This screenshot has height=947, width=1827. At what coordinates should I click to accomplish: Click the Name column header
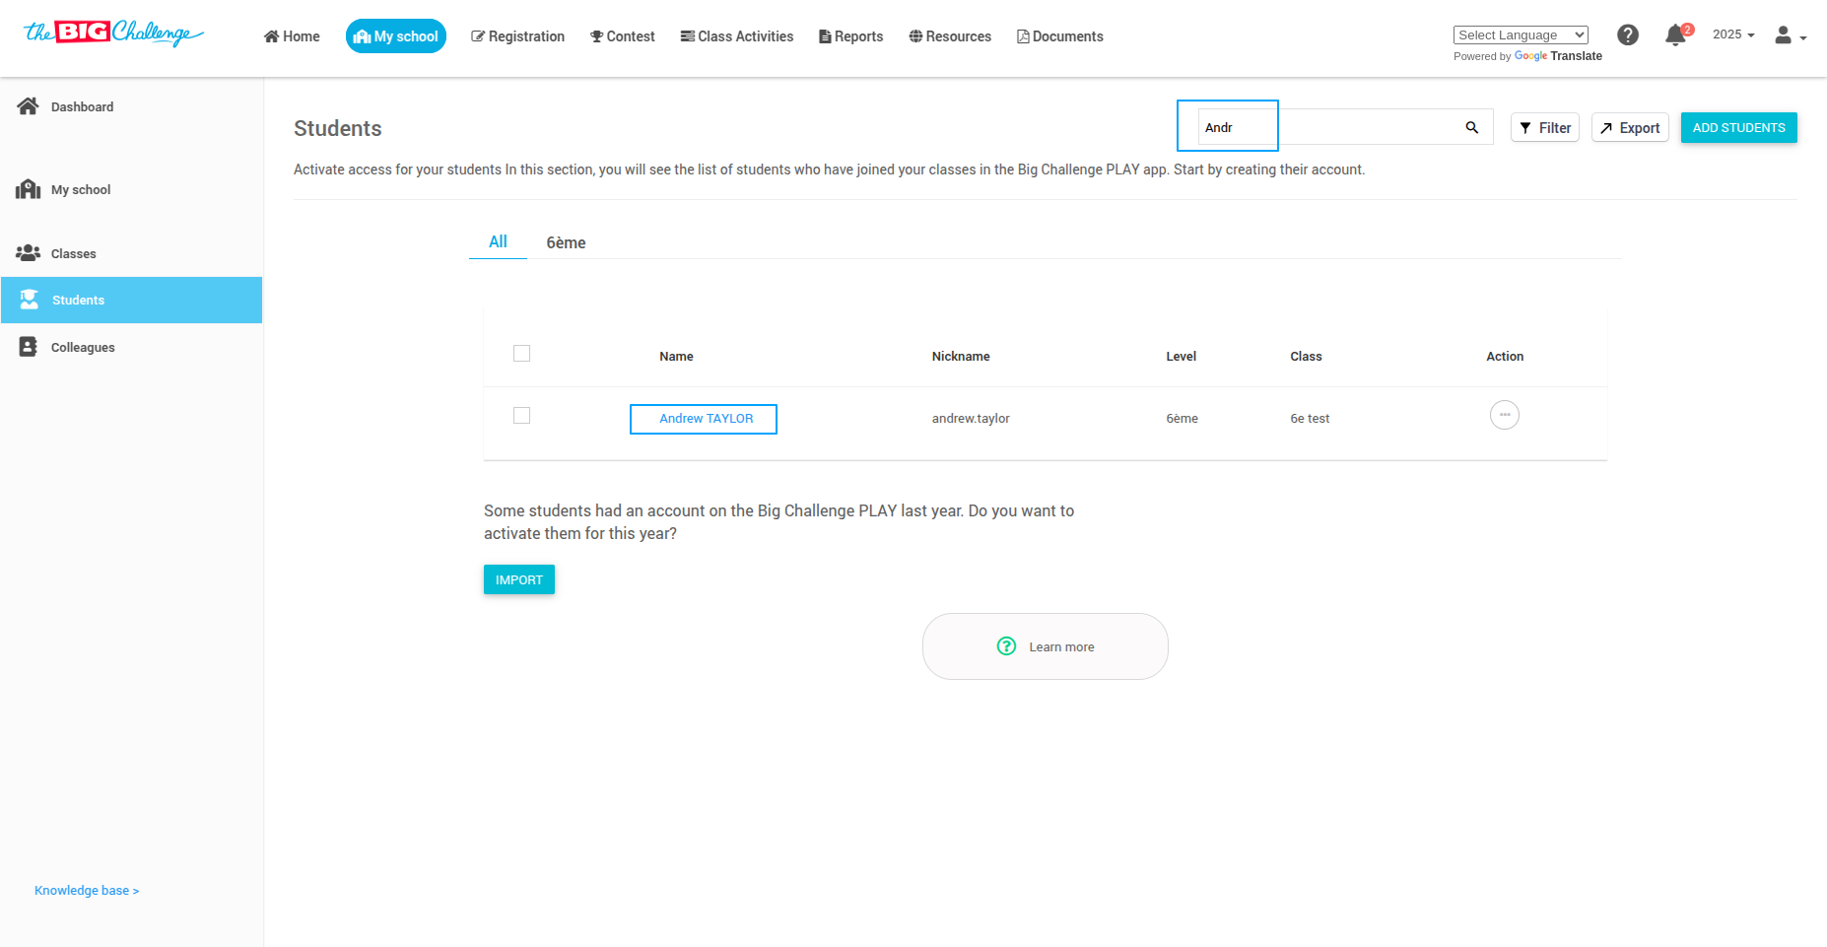(676, 357)
